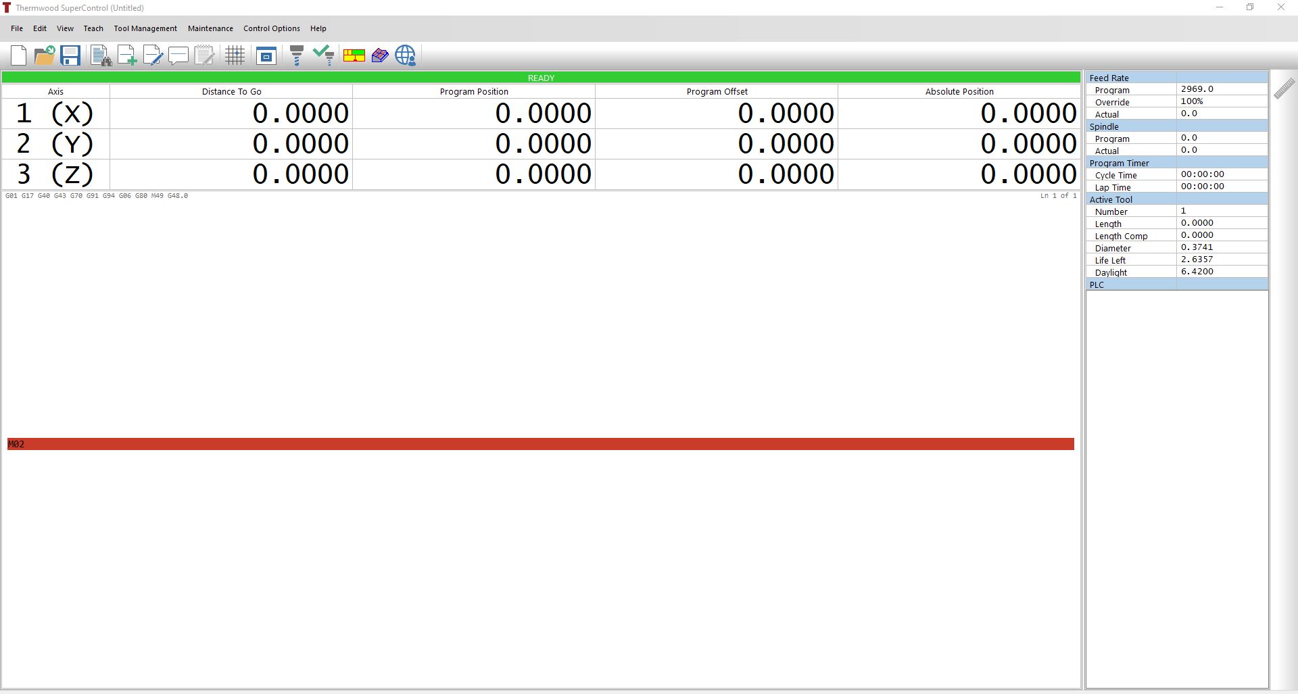
Task: Click the Cycle Time value
Action: tap(1222, 174)
